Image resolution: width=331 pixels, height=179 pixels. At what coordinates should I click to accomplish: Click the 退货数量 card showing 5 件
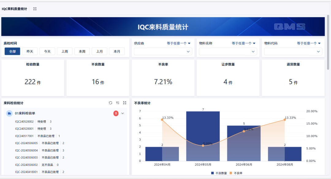293,78
